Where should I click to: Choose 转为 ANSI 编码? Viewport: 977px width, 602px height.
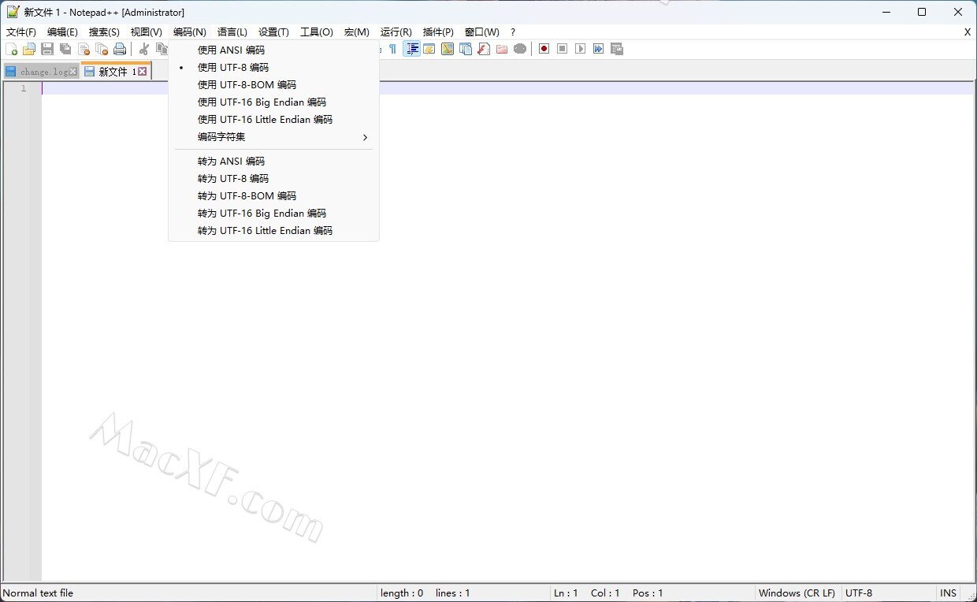point(273,162)
